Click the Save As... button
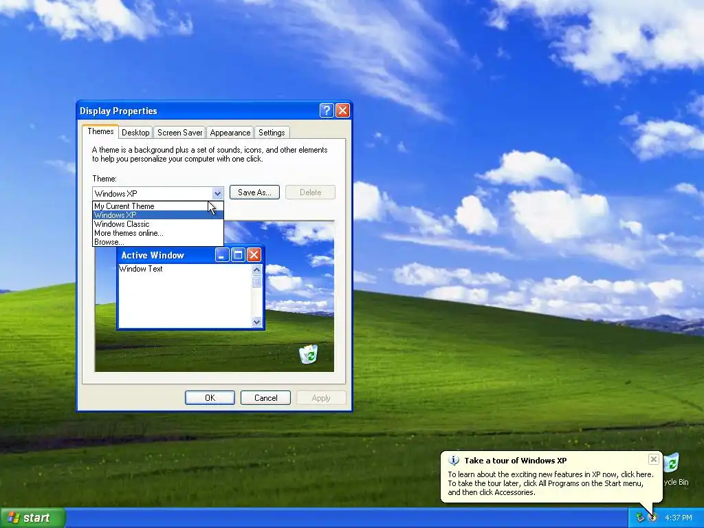Screen dimensions: 704x528 click(x=254, y=192)
